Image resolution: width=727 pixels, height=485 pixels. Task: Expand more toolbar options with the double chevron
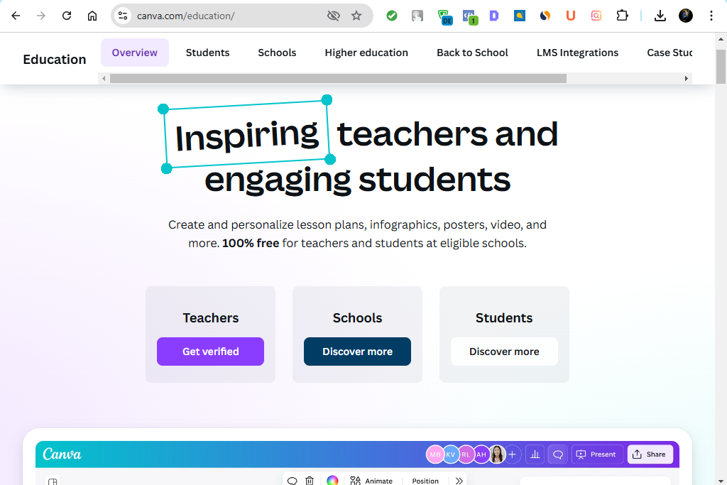click(458, 481)
